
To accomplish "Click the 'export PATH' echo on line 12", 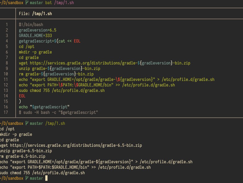I will point(97,85).
